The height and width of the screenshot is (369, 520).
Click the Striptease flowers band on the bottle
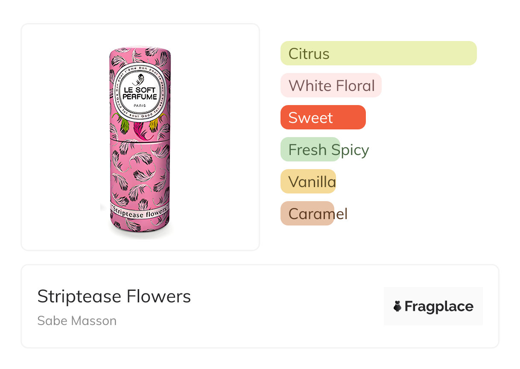click(140, 212)
